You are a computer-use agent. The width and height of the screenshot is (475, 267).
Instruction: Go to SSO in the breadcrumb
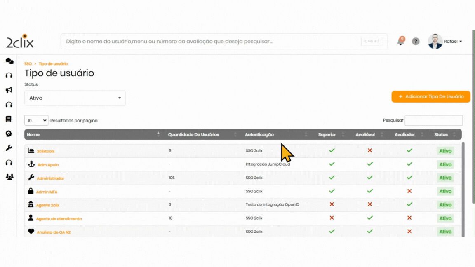coord(28,64)
